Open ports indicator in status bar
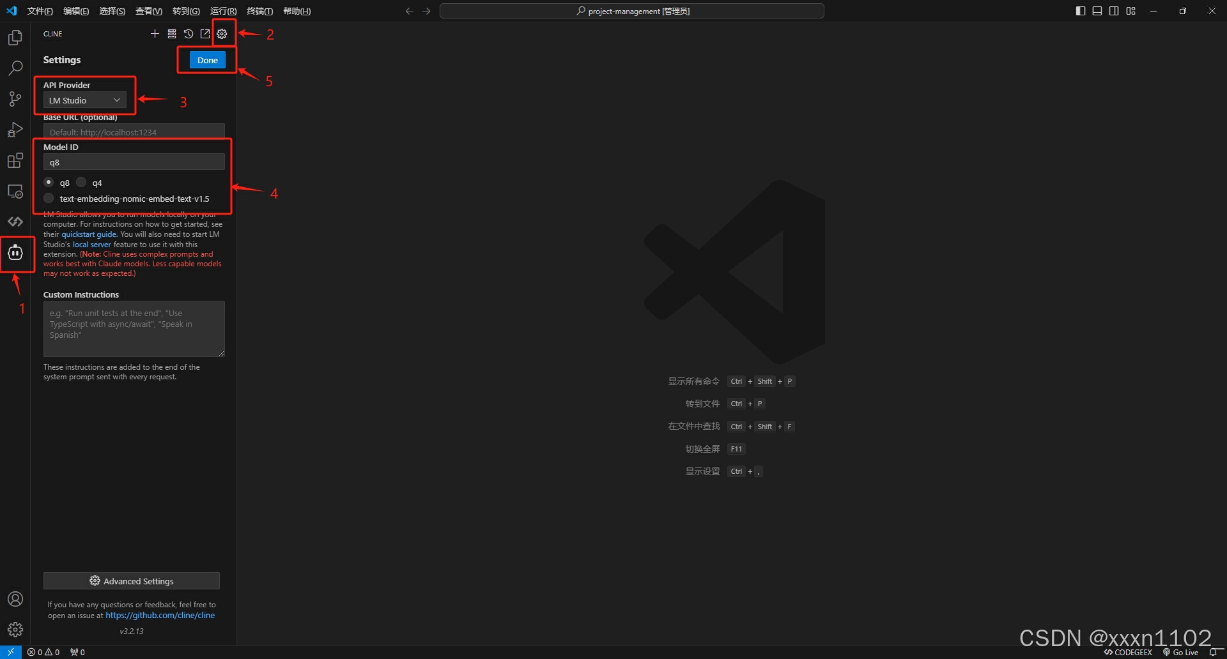This screenshot has width=1227, height=659. click(77, 652)
